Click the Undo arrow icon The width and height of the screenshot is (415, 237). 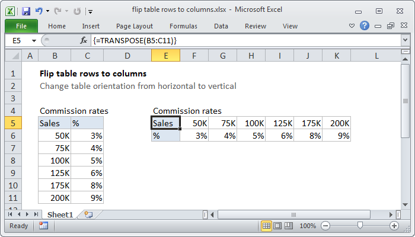pos(39,11)
